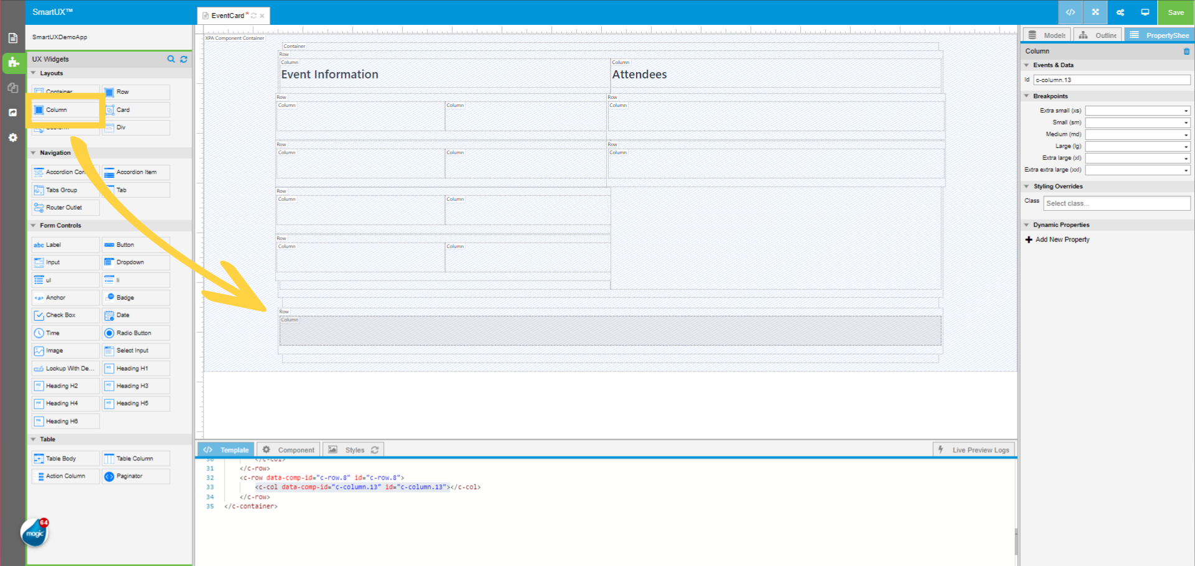Click Add New Property
This screenshot has width=1195, height=566.
1062,239
